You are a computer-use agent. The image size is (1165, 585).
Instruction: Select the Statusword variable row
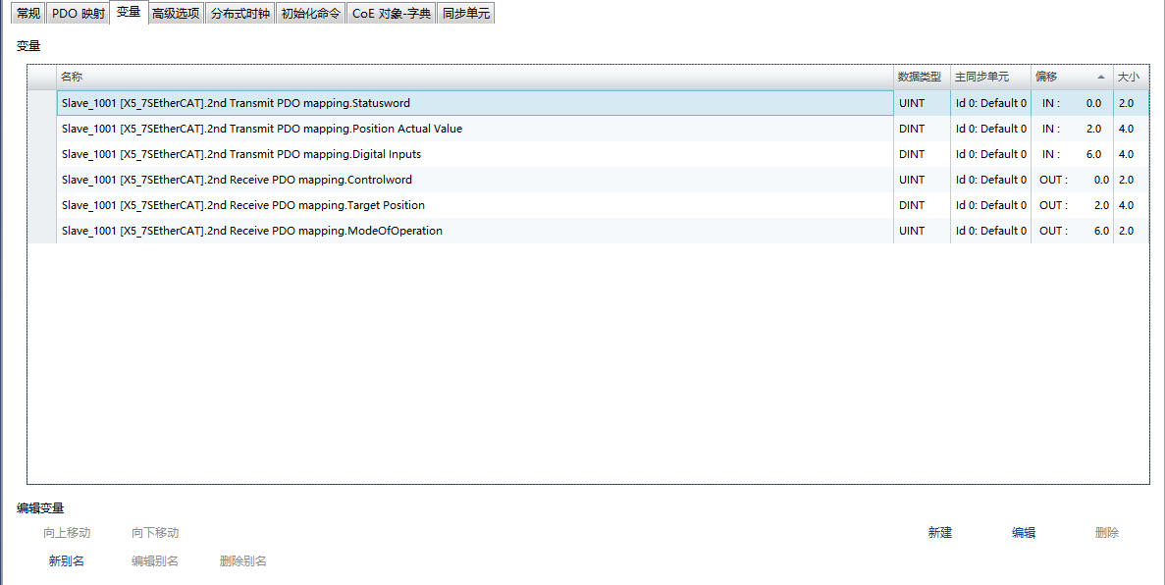pyautogui.click(x=589, y=103)
